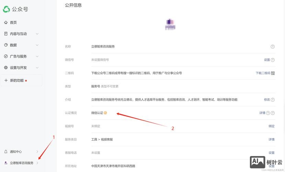Screen dimensions: 285x172
Task: Open the 立德智库咨询服务 account entry
Action: [22, 163]
